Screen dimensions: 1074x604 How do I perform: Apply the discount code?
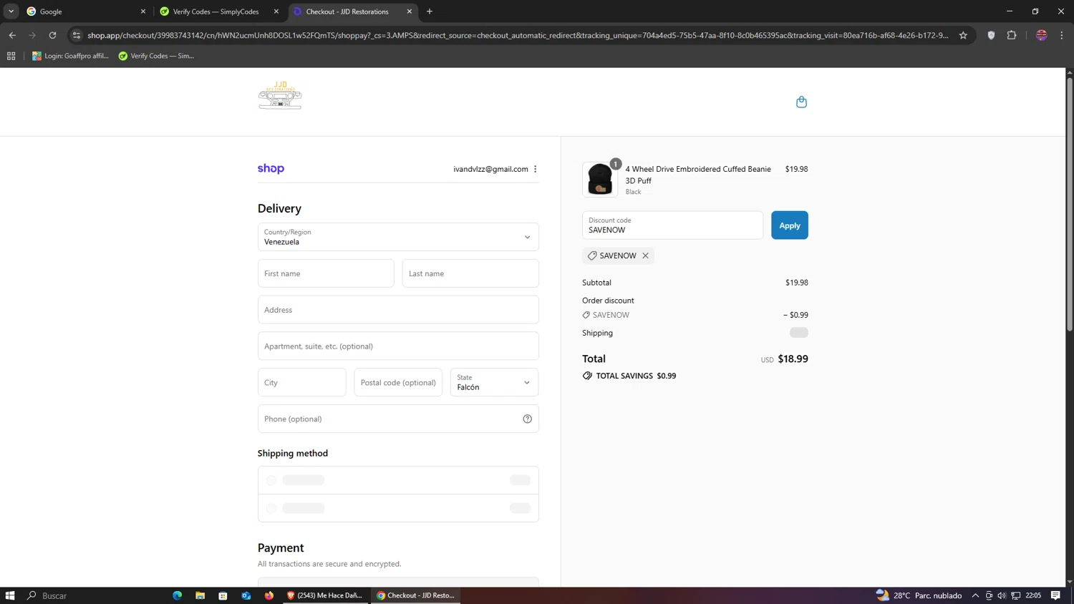point(789,225)
